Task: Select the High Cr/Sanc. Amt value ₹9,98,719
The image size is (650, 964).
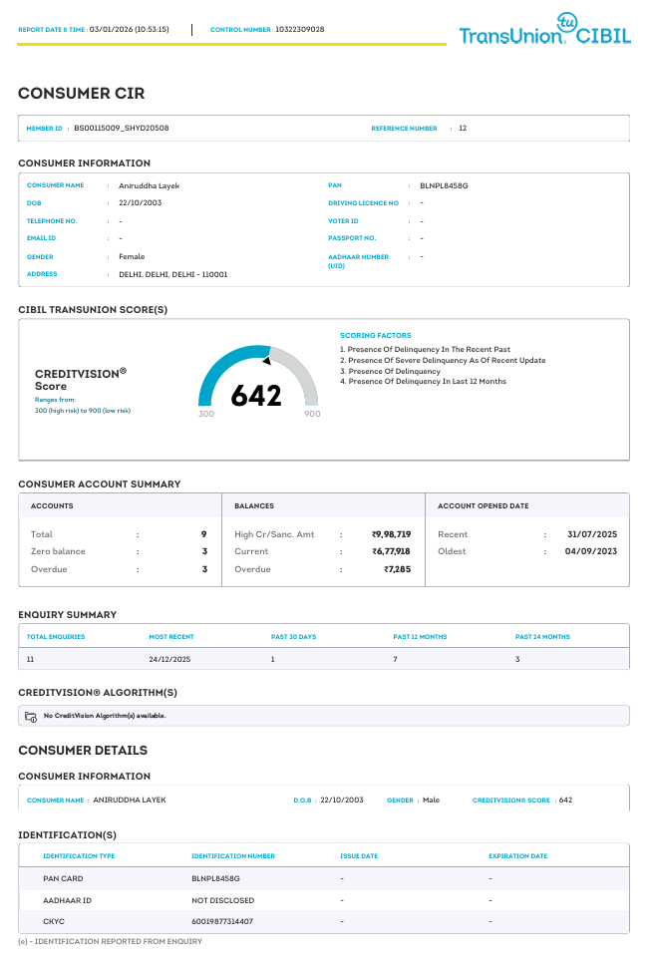Action: (x=391, y=534)
